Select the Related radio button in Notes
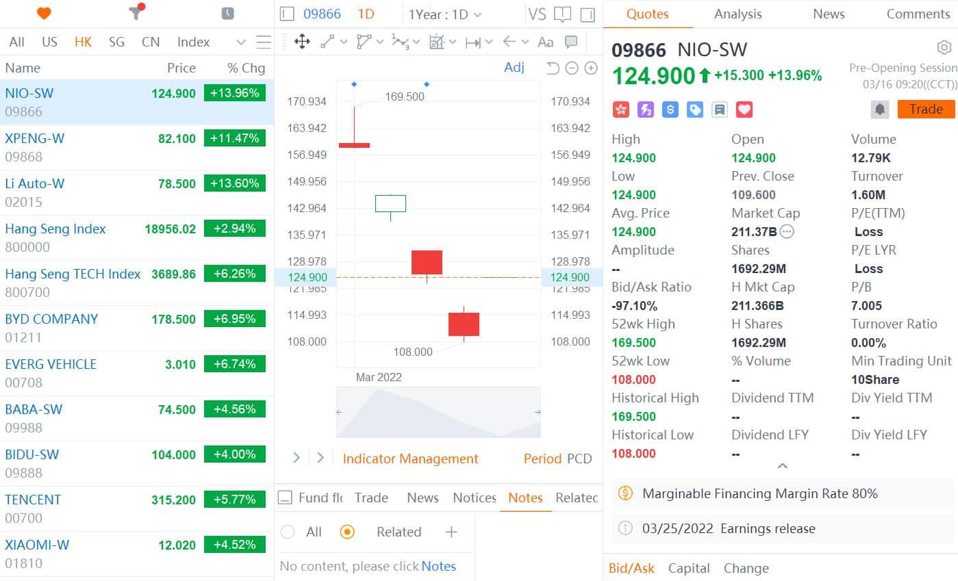Viewport: 958px width, 581px height. [348, 532]
